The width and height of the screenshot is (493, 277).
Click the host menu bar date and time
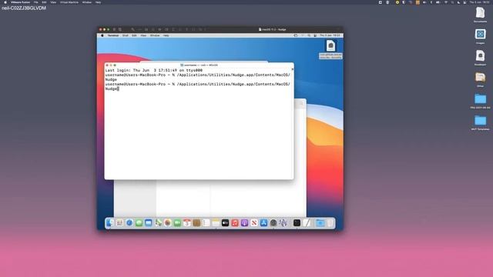[x=479, y=2]
